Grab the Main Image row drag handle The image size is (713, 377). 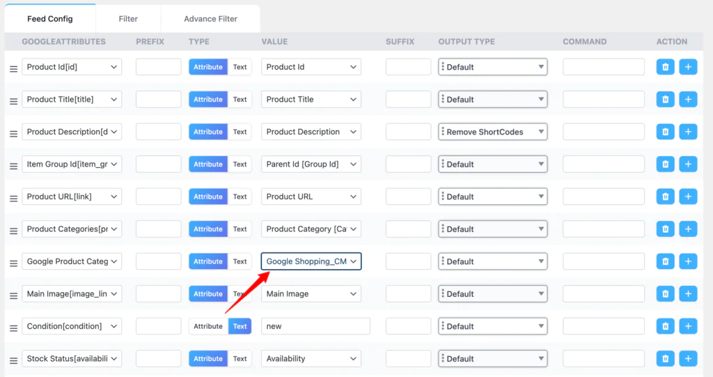pyautogui.click(x=14, y=296)
